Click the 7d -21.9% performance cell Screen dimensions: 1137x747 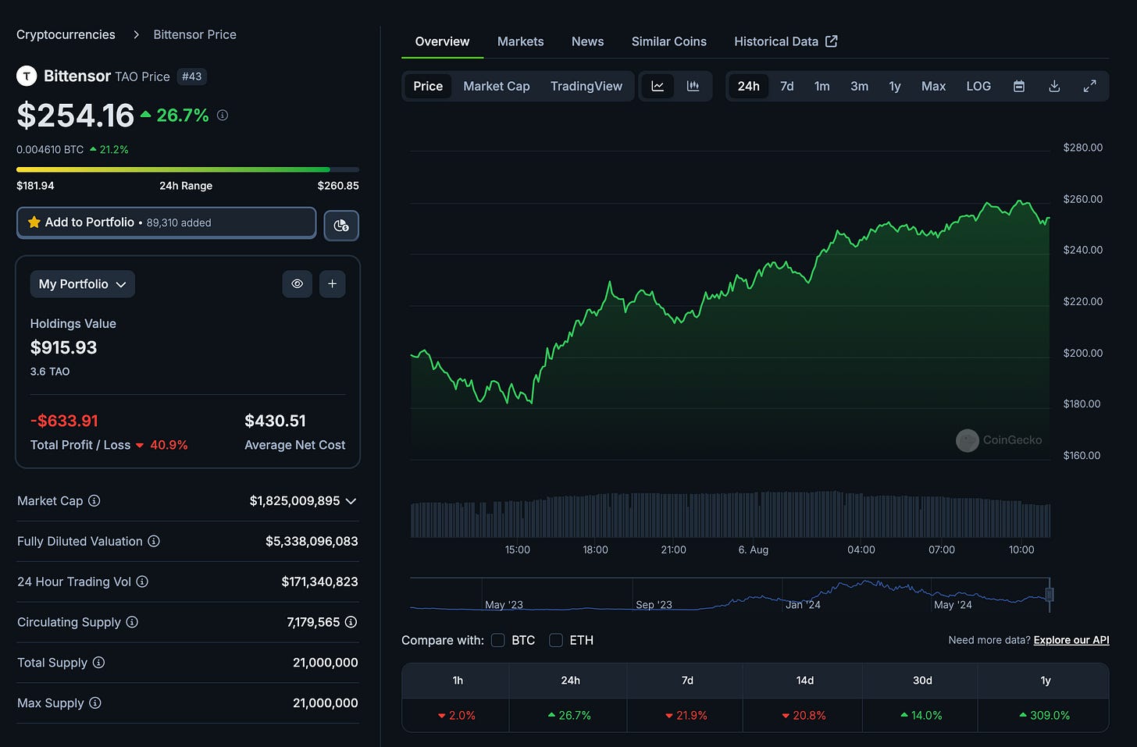click(686, 715)
